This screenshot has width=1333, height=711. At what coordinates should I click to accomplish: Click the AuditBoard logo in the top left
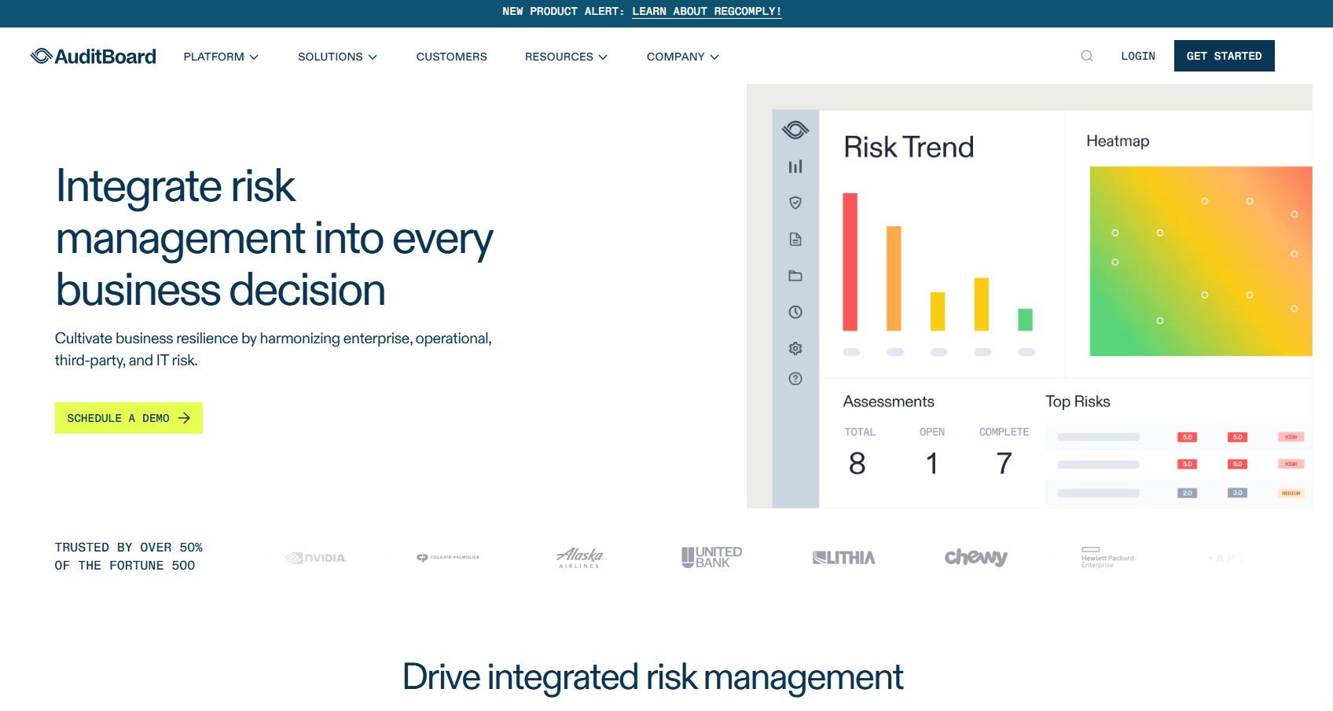(x=93, y=56)
